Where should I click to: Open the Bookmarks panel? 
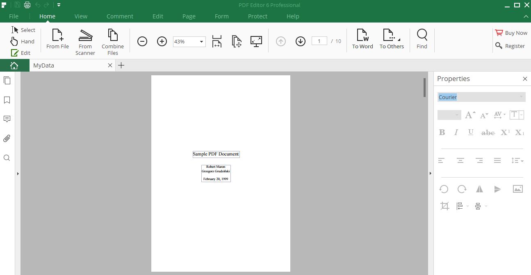coord(7,100)
